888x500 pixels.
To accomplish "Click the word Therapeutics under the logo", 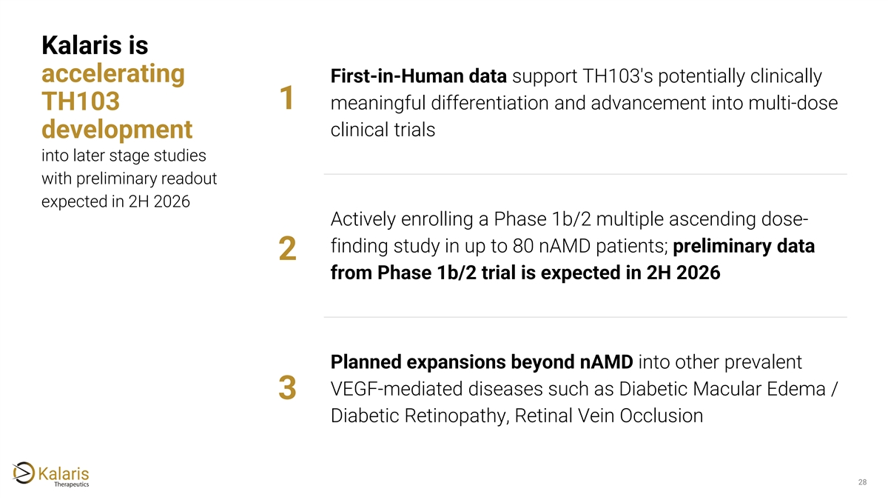I will pyautogui.click(x=73, y=485).
